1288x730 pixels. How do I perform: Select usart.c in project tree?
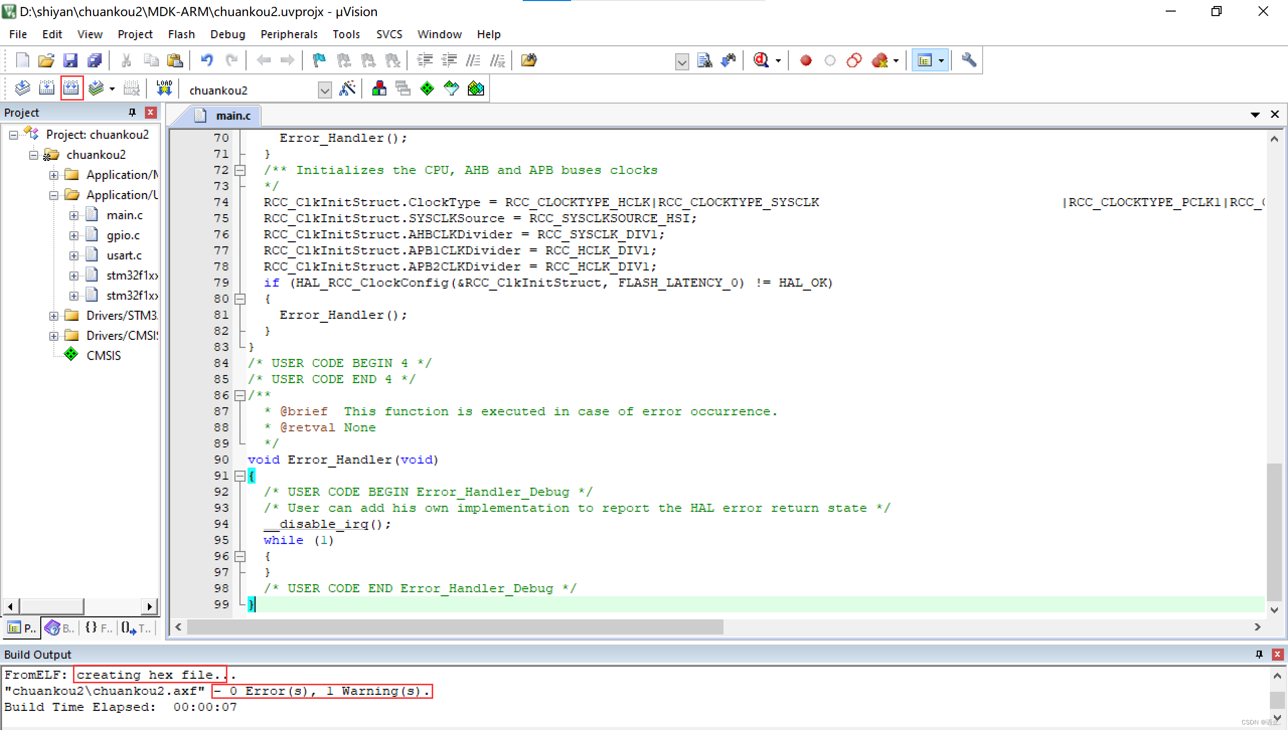(x=124, y=255)
